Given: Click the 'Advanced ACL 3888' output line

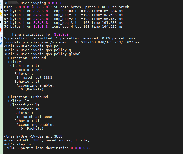Looking at the screenshot, I should 47,140.
